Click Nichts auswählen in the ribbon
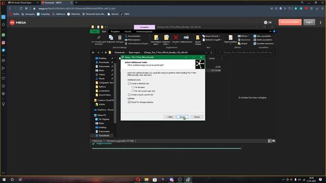Screen dimensions: 326x183 pos(263,40)
